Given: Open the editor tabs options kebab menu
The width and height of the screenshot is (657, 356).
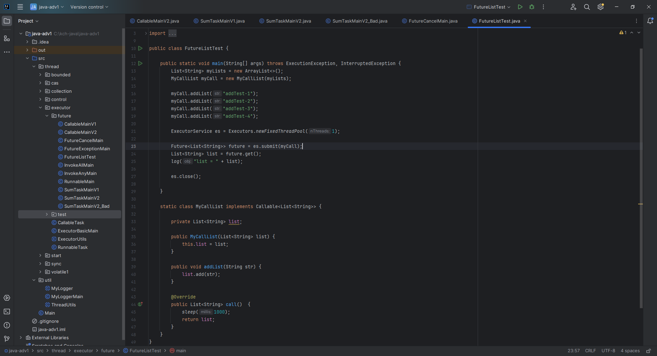Looking at the screenshot, I should [636, 21].
